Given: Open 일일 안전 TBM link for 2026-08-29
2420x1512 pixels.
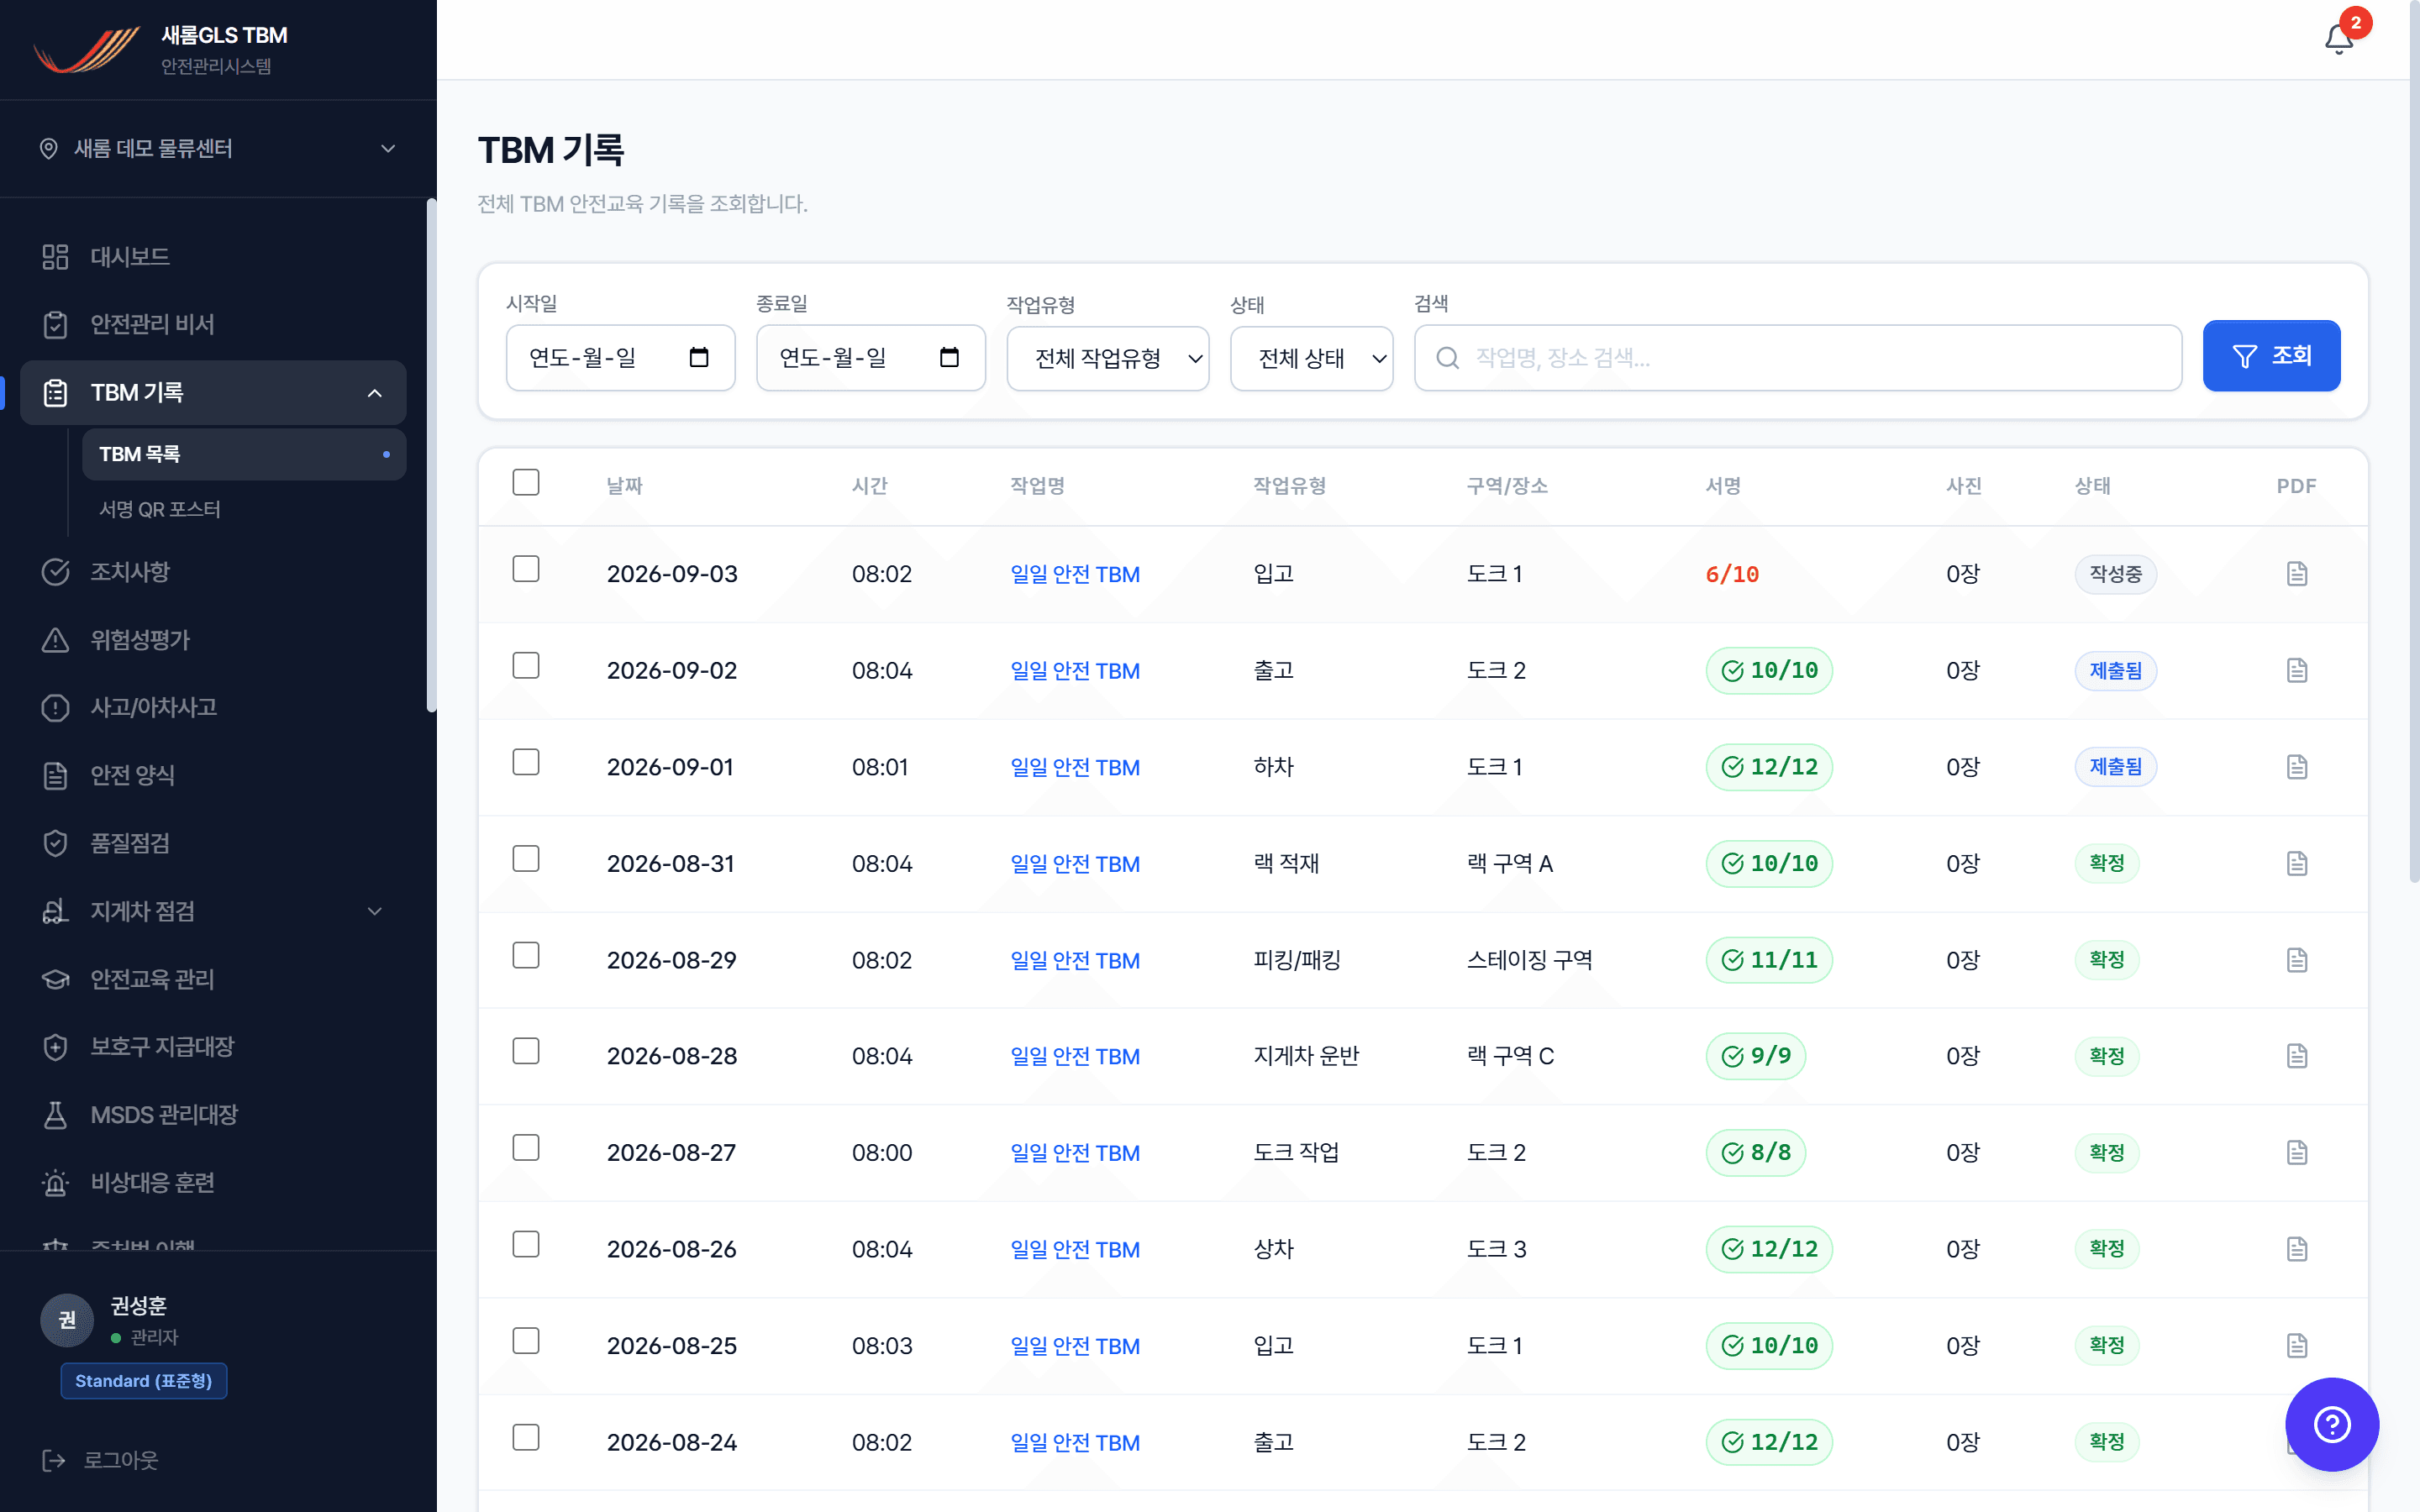Looking at the screenshot, I should pyautogui.click(x=1075, y=960).
